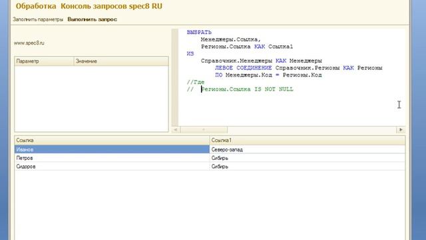The image size is (426, 240).
Task: Click the title Обработка Консоль запросов spec8 RU
Action: [x=89, y=6]
